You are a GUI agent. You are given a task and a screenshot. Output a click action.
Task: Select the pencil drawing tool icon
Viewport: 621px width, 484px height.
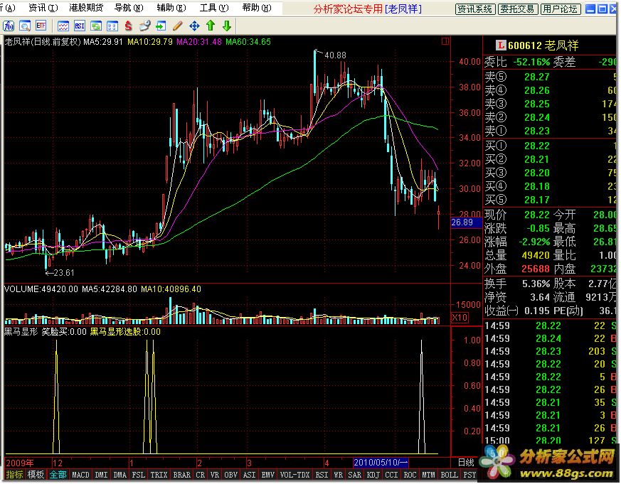[177, 26]
